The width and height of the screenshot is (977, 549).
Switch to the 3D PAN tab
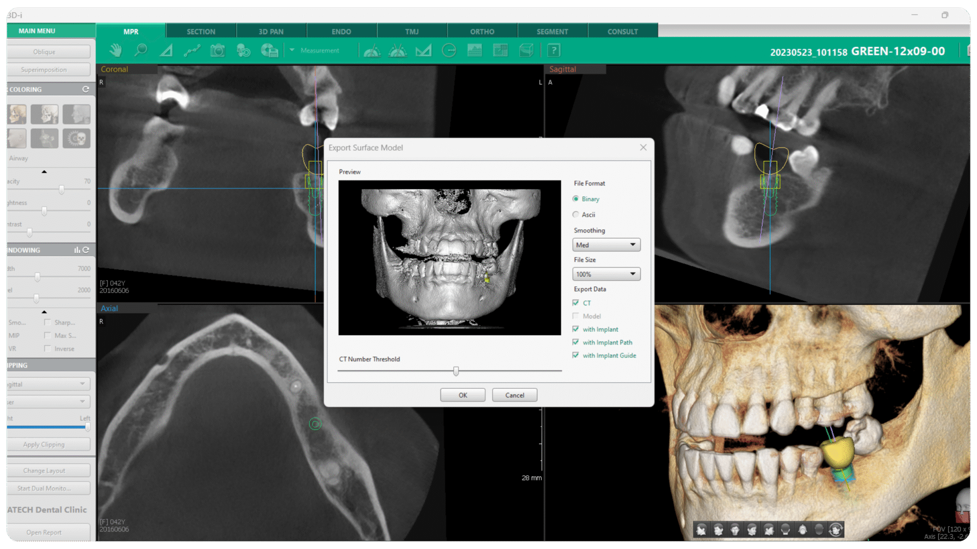(271, 32)
